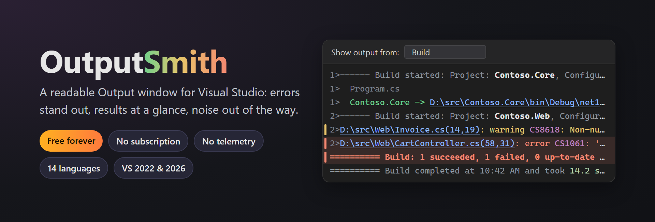Click the red marker beside Build summary line
The image size is (655, 222).
point(325,157)
